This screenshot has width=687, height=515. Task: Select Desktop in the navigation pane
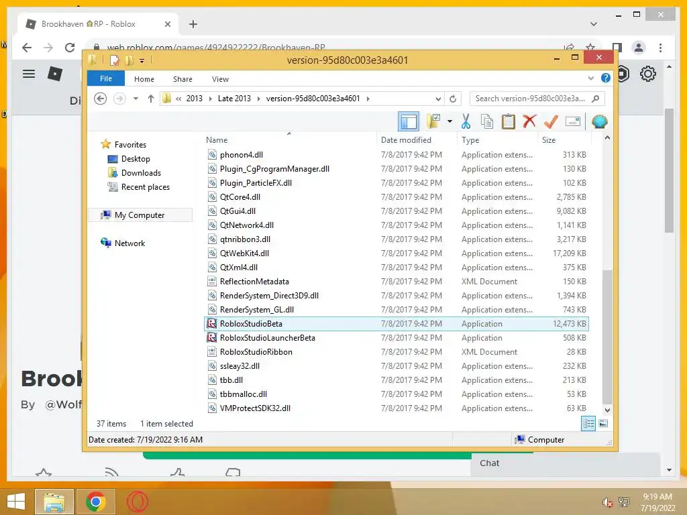click(x=136, y=158)
